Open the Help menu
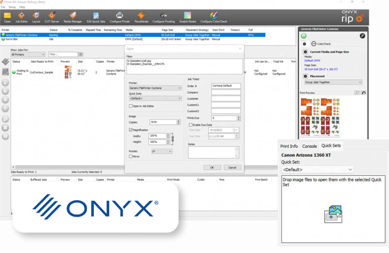This screenshot has width=389, height=253. pyautogui.click(x=22, y=7)
